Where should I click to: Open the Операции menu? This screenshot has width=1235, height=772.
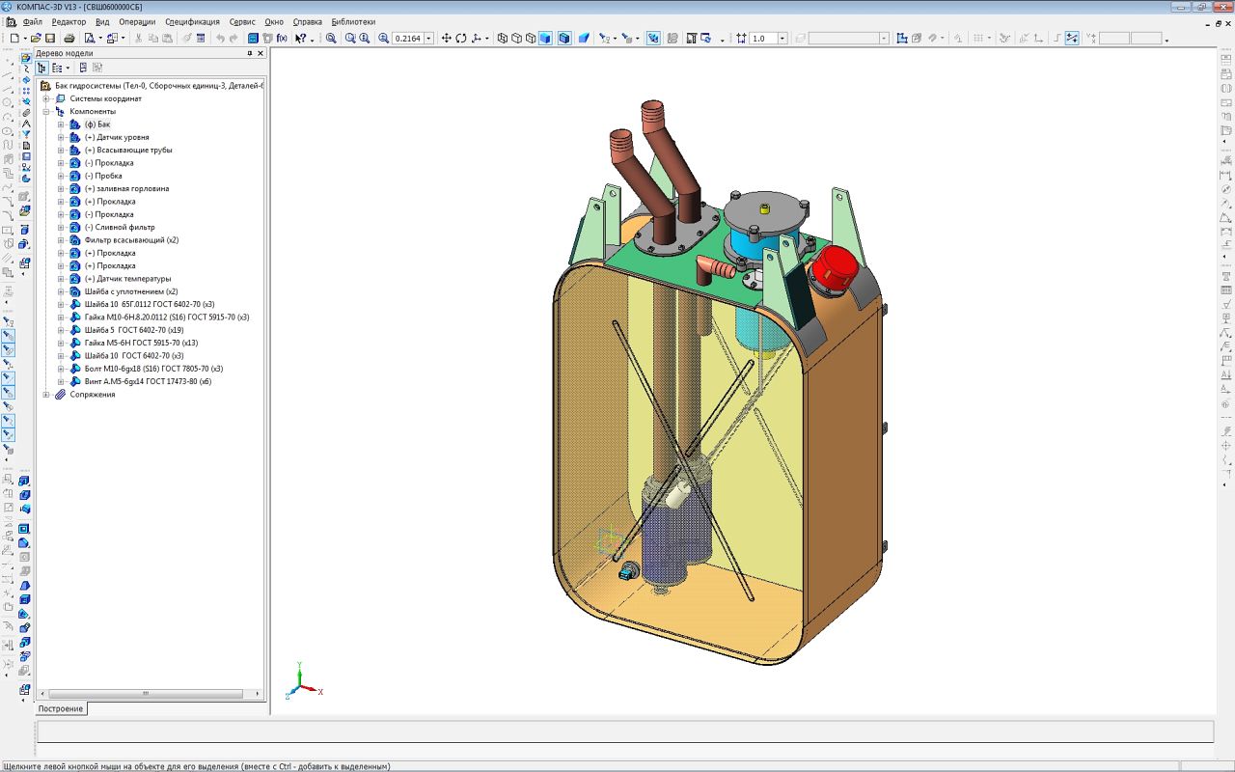point(137,21)
